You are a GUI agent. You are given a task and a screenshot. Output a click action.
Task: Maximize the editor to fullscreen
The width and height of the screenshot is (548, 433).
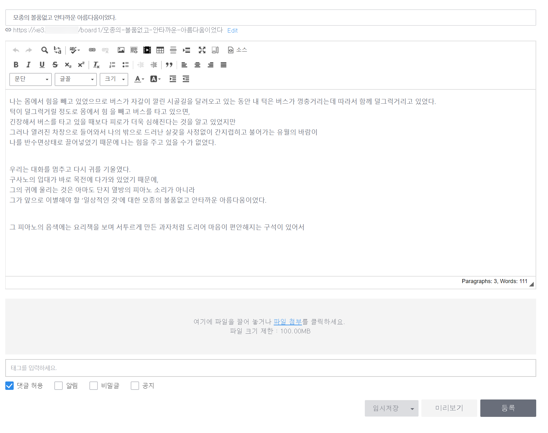tap(202, 50)
